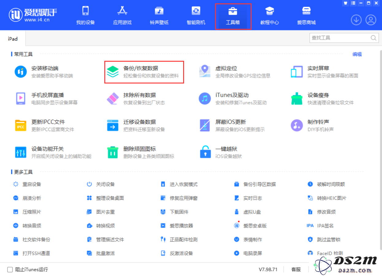The width and height of the screenshot is (382, 276).
Task: Open iTunes及驱动 music note icon
Action: 205,99
